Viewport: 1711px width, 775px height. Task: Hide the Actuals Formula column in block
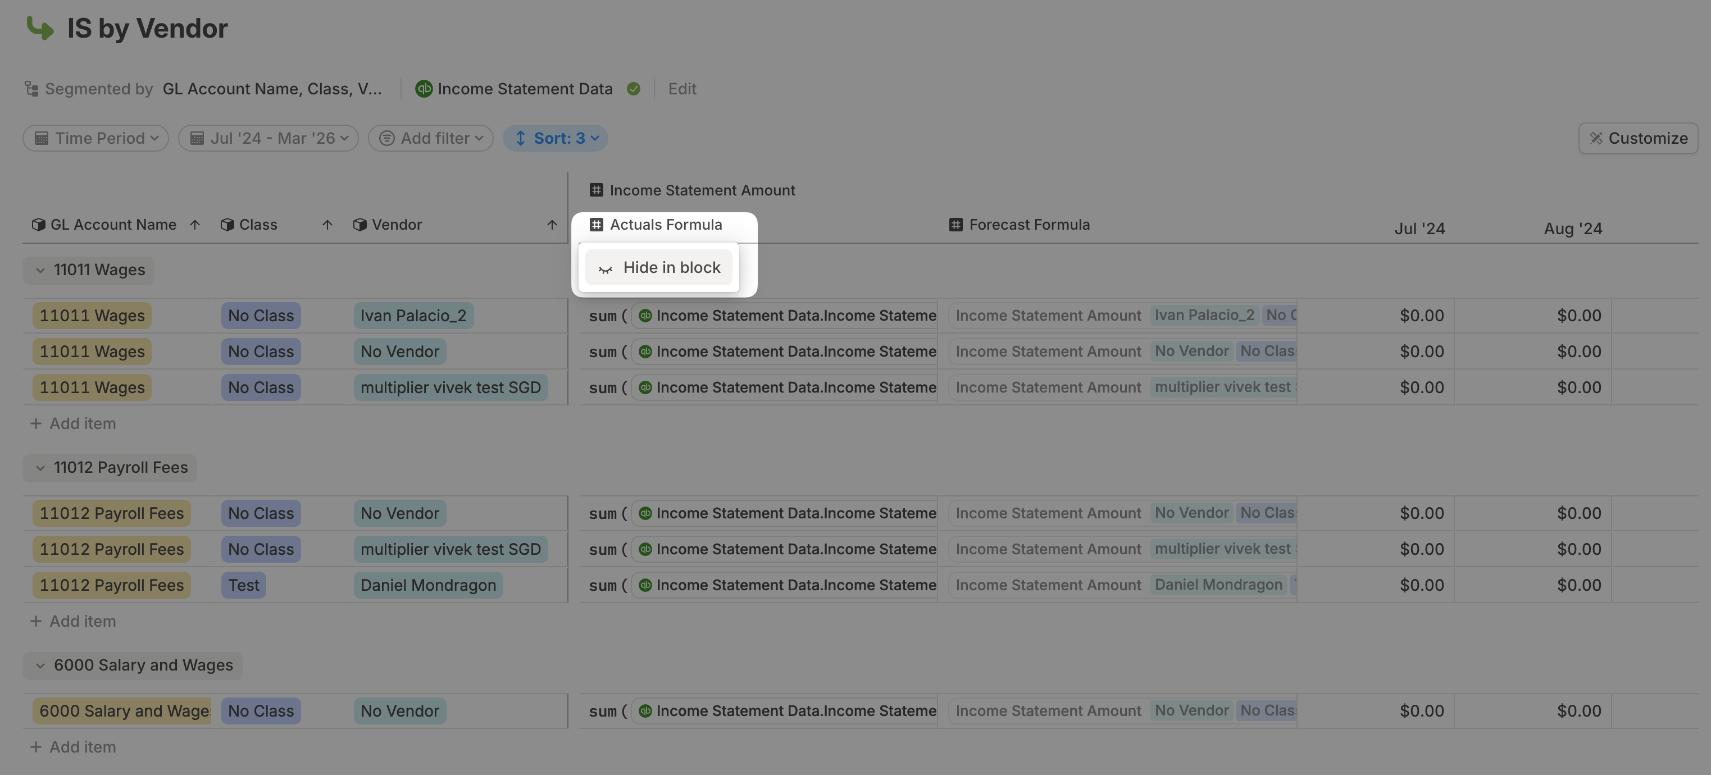(659, 267)
